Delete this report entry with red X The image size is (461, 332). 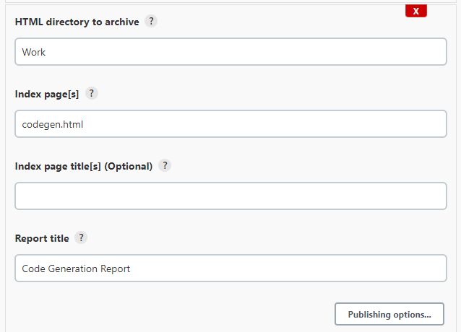[x=415, y=11]
